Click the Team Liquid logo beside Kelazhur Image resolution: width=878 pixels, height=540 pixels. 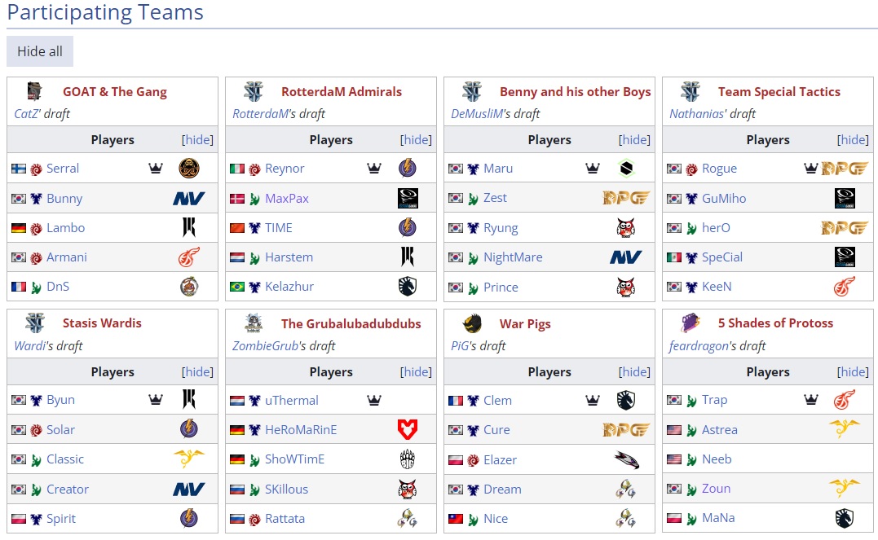[407, 287]
